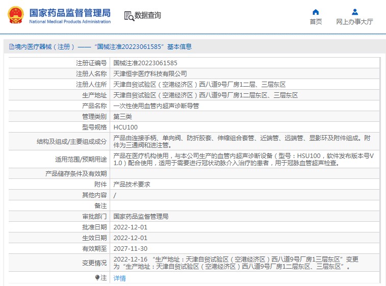The image size is (386, 286).
Task: Click the document icon before 境内医疗器械
Action: pos(12,46)
